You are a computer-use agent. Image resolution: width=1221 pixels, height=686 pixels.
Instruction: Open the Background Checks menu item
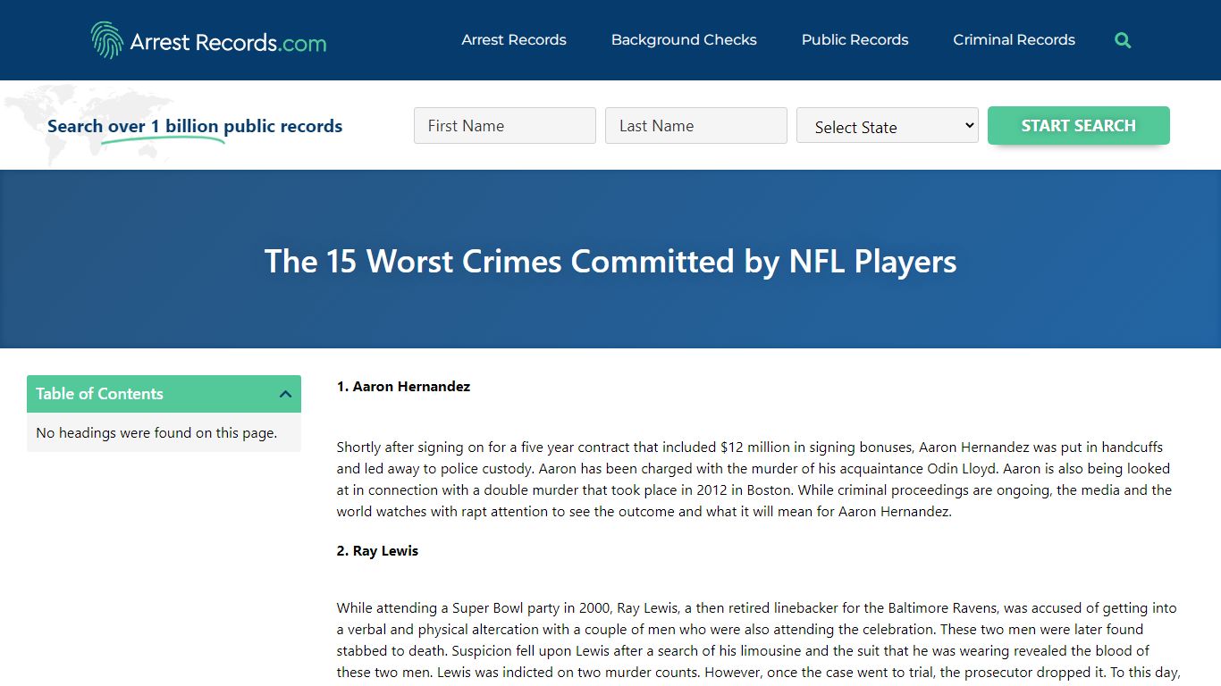pos(684,40)
